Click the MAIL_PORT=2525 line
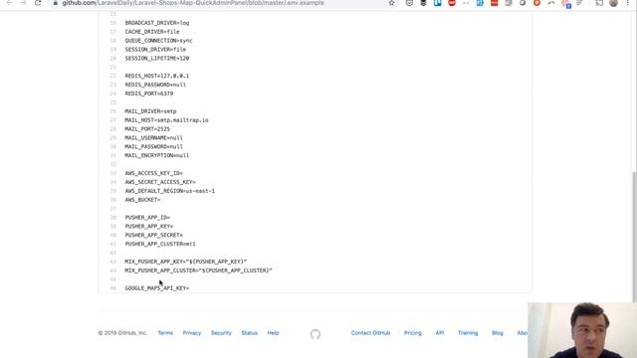637x358 pixels. click(x=147, y=129)
